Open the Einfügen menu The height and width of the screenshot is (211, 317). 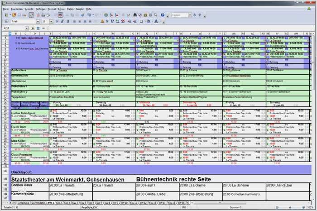(x=40, y=9)
